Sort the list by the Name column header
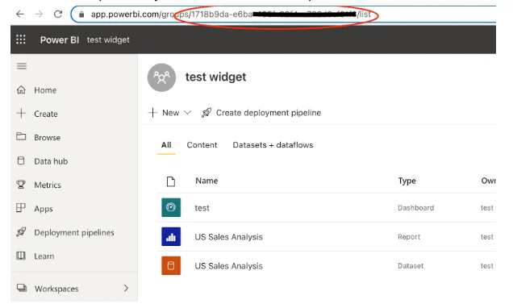This screenshot has height=308, width=513. [x=206, y=181]
